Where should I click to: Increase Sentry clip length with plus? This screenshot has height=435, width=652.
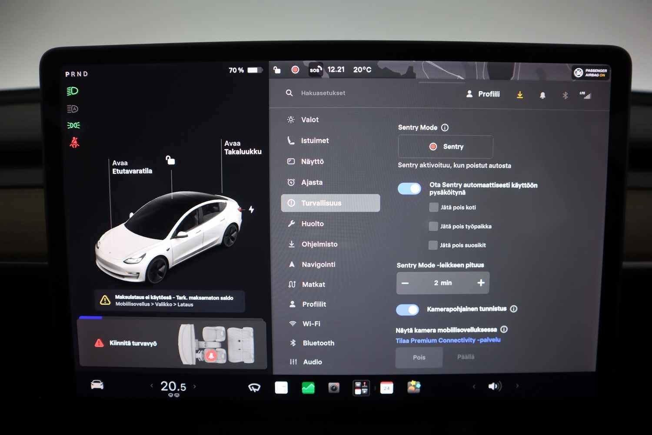(481, 283)
